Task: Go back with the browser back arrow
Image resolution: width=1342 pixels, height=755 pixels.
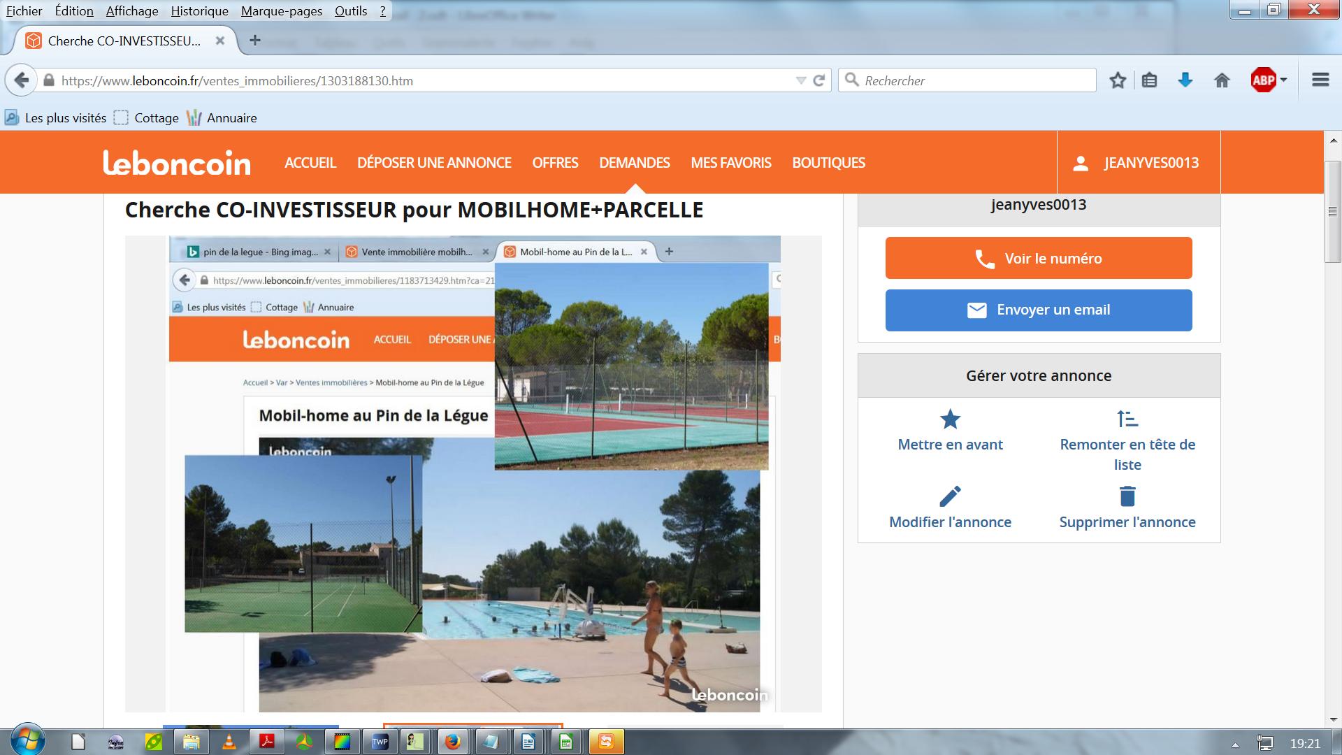Action: point(22,80)
